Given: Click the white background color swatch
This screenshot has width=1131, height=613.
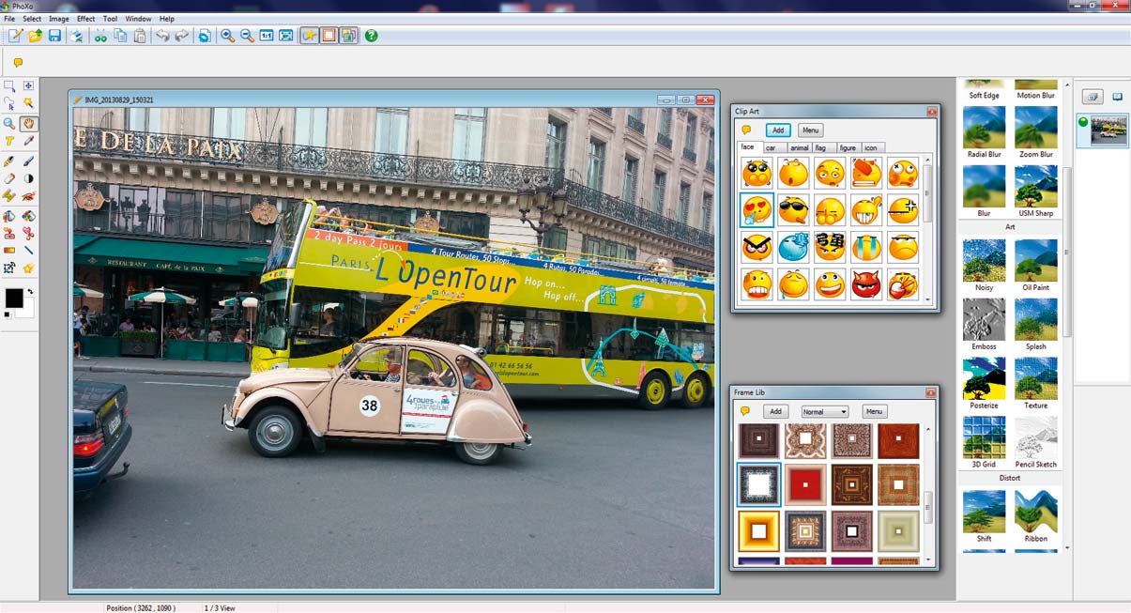Looking at the screenshot, I should (27, 309).
